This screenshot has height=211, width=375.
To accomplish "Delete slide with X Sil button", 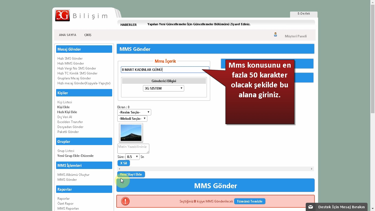I will pos(123,163).
